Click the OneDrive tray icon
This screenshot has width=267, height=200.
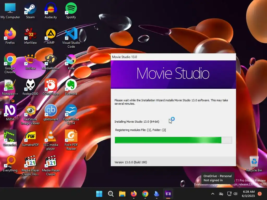coord(221,194)
